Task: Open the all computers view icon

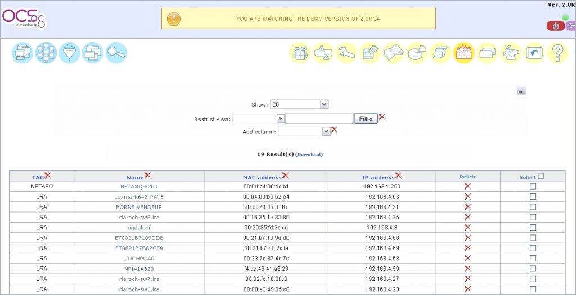Action: pos(22,53)
